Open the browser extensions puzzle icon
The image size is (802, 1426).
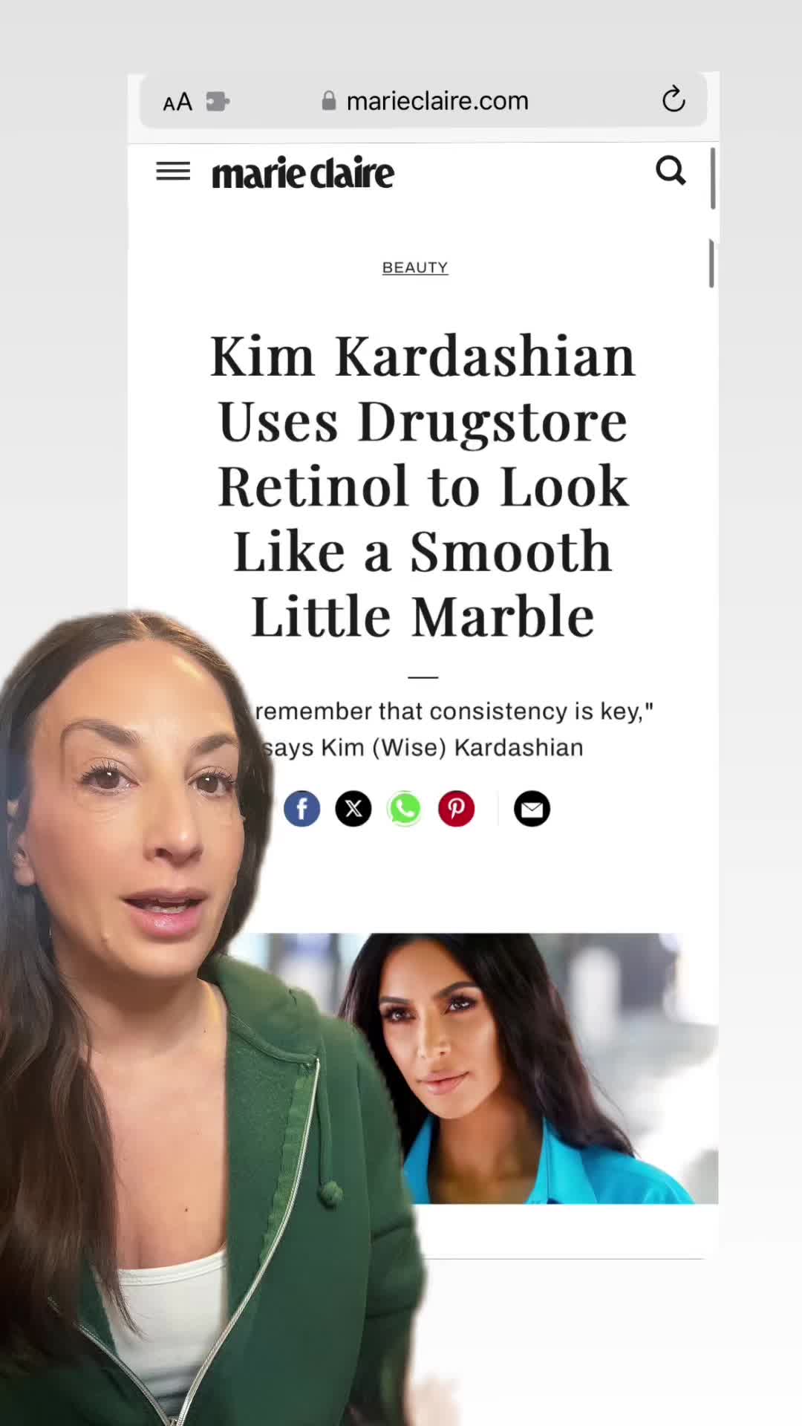pyautogui.click(x=218, y=101)
